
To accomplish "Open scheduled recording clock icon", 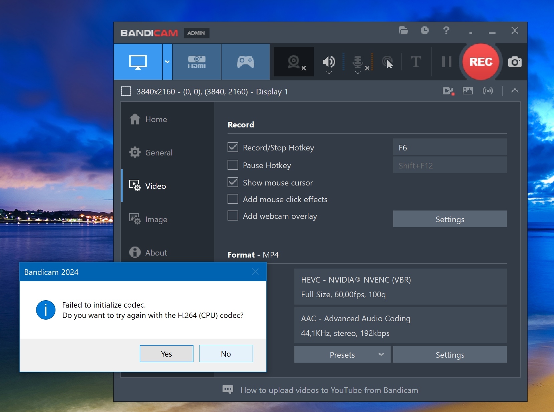I will (x=425, y=31).
